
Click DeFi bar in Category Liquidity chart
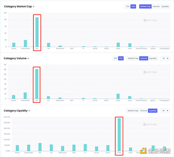click(74, 148)
